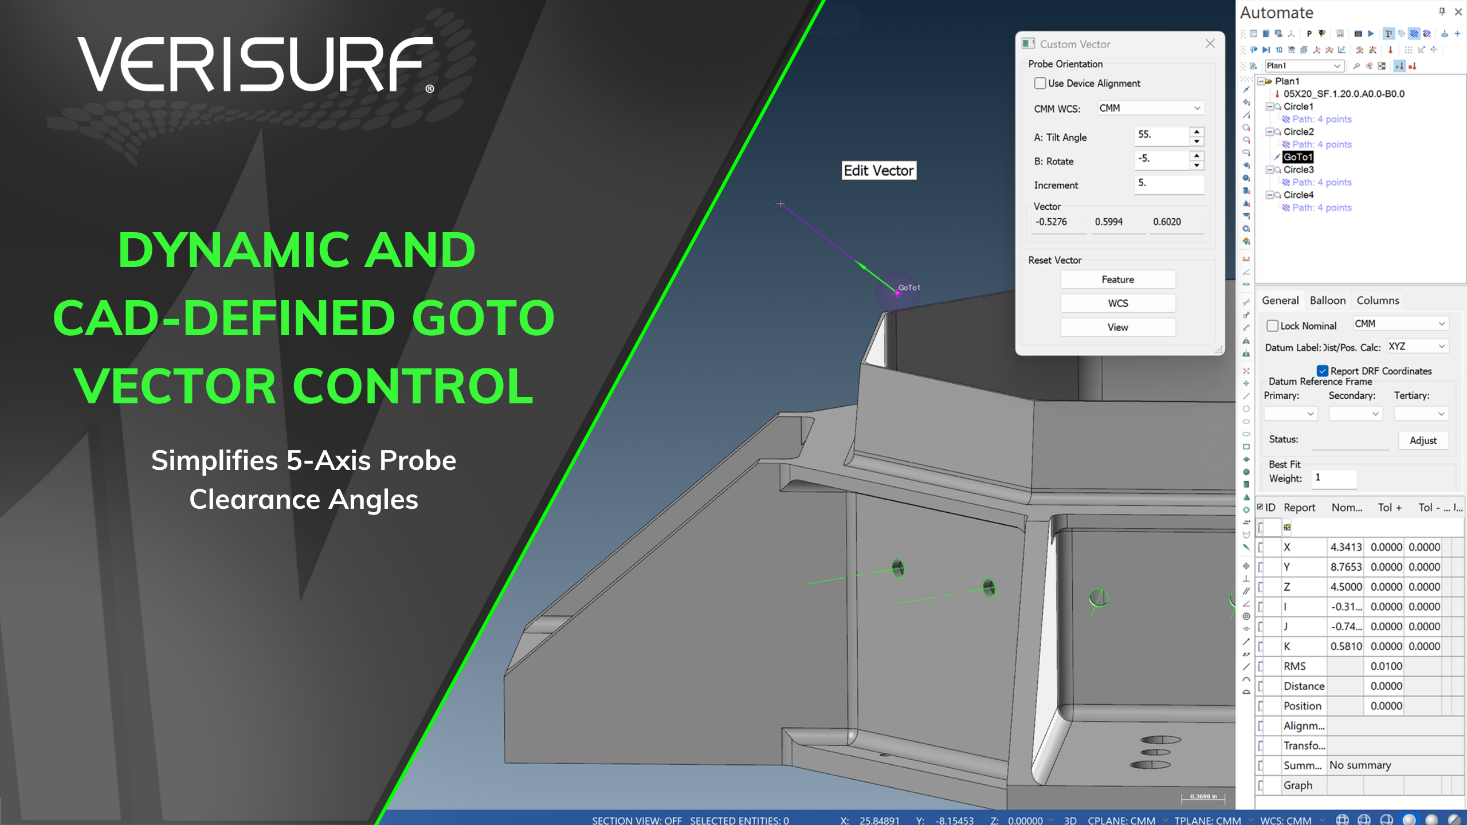1467x825 pixels.
Task: Close the Custom Vector dialog
Action: click(x=1210, y=44)
